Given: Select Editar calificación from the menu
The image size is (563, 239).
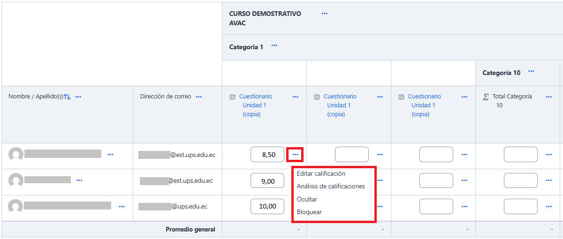Looking at the screenshot, I should pos(321,174).
